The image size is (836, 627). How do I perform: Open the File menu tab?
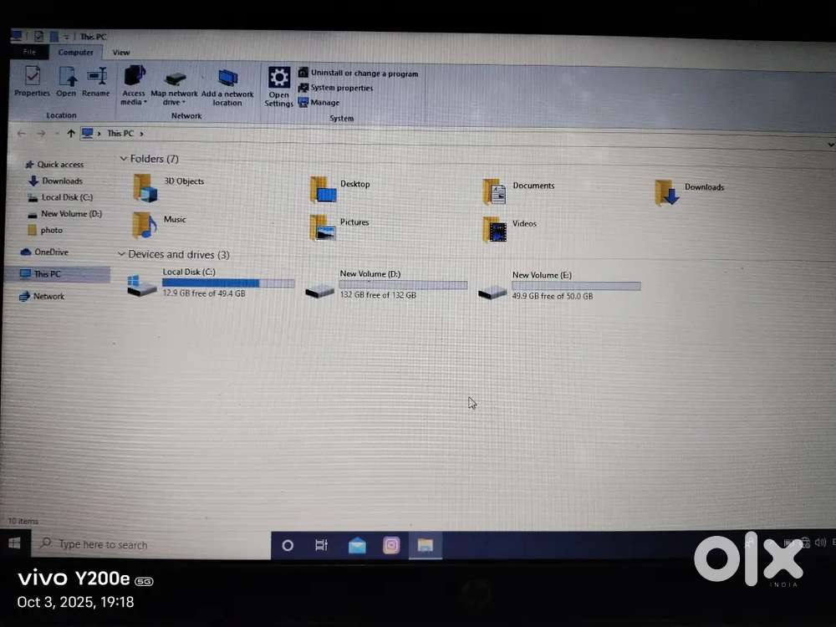[x=29, y=52]
